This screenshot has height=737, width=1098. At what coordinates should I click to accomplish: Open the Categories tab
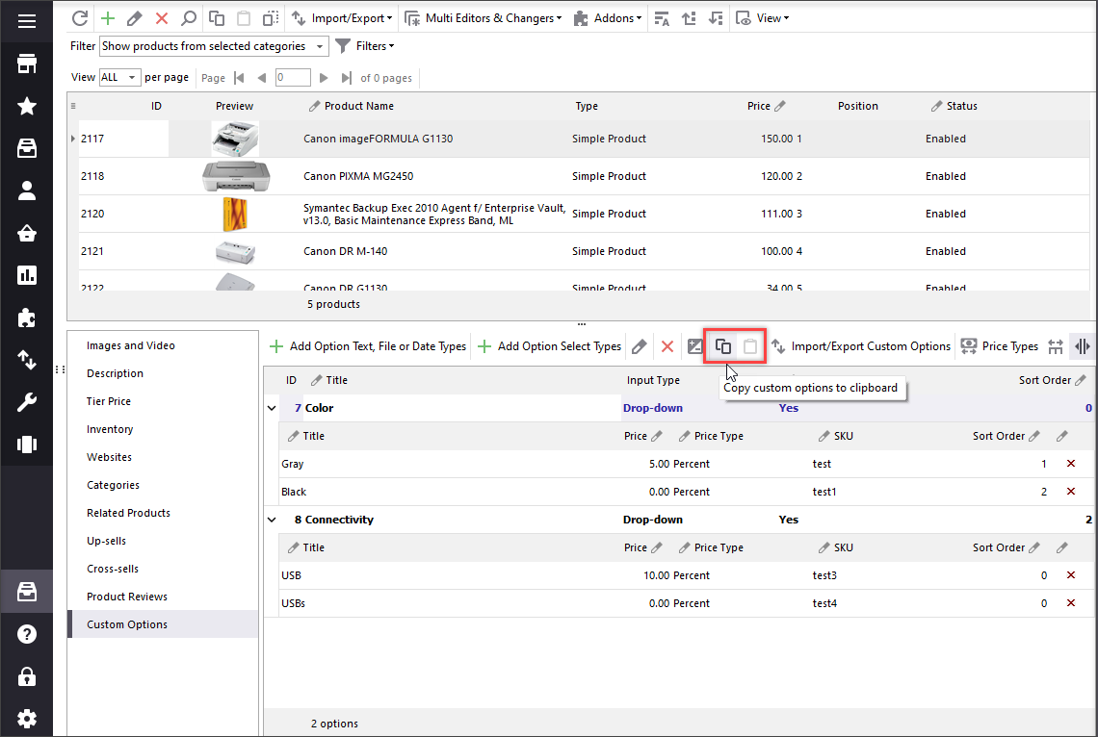point(113,485)
